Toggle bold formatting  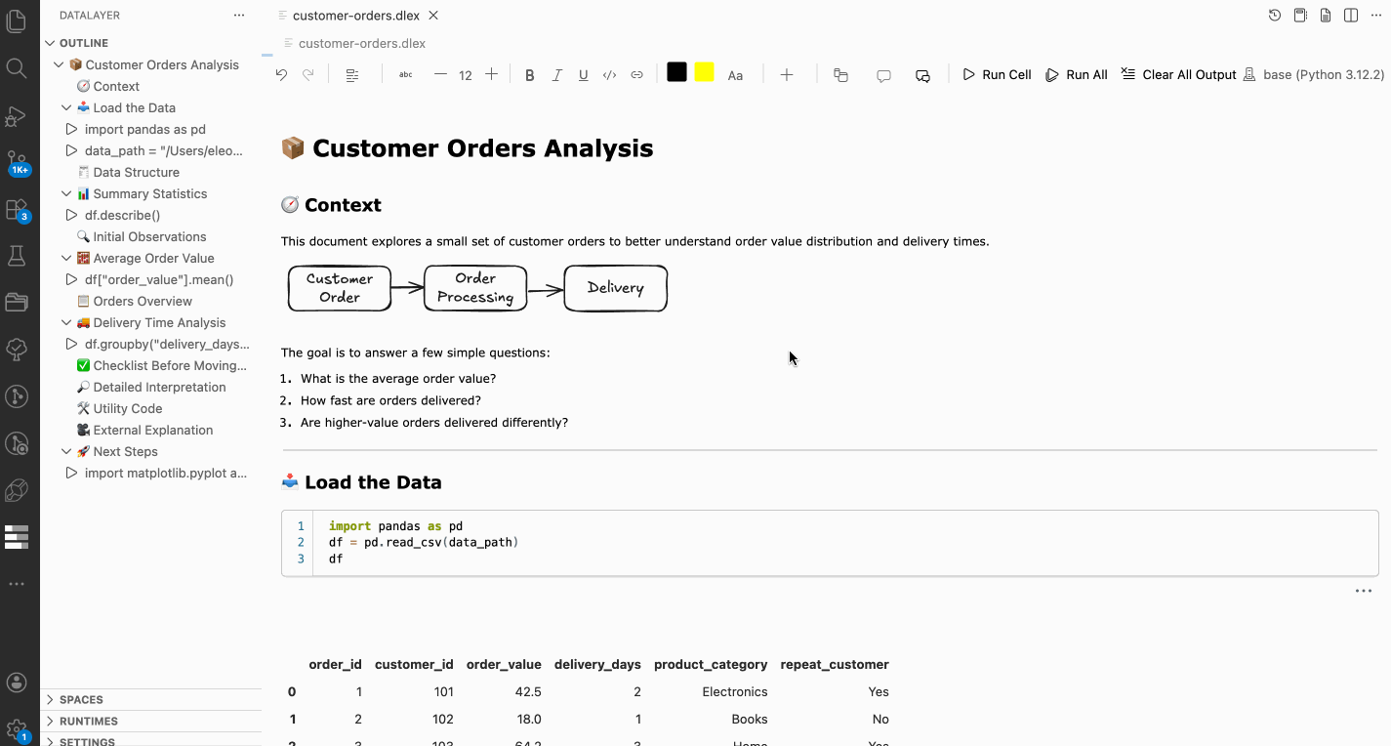click(x=530, y=75)
